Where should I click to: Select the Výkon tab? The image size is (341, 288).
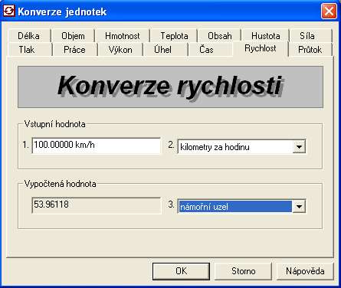(x=120, y=50)
